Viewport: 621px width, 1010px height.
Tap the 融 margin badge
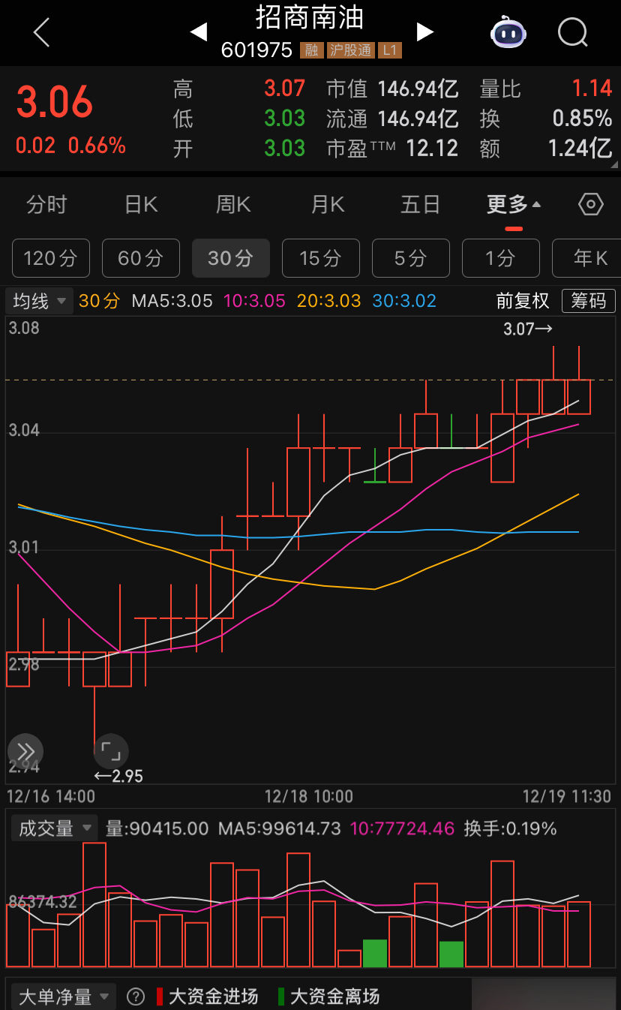(311, 50)
